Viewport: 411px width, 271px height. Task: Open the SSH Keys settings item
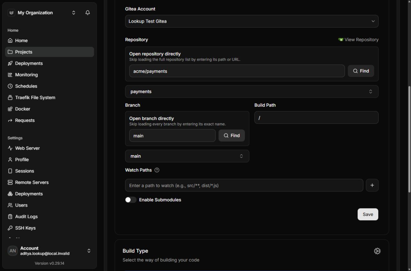point(50,228)
